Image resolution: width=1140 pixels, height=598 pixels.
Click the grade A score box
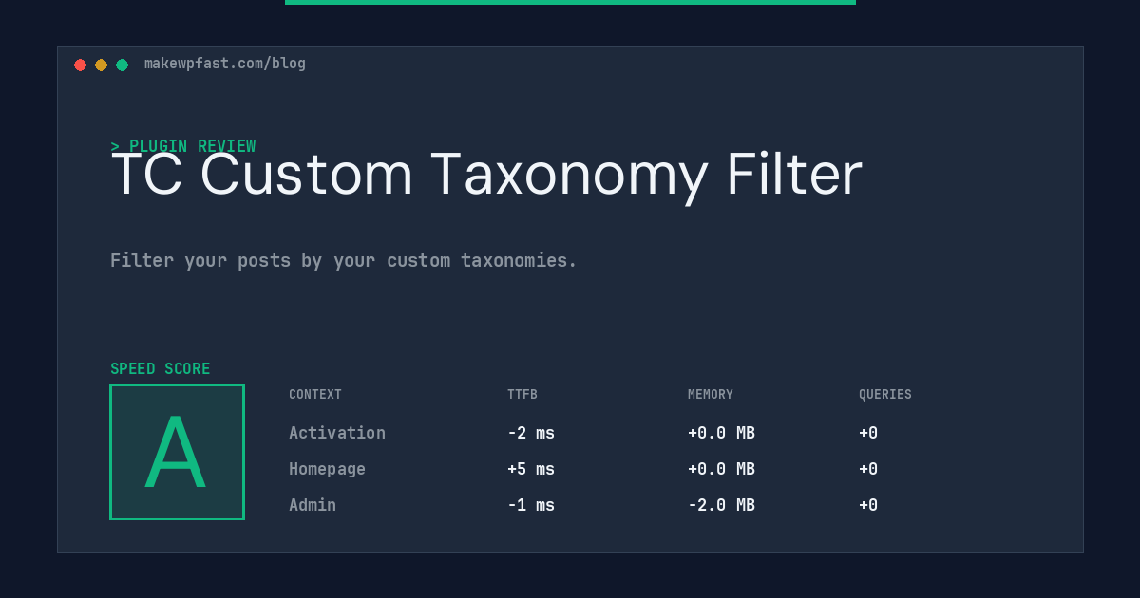tap(177, 452)
